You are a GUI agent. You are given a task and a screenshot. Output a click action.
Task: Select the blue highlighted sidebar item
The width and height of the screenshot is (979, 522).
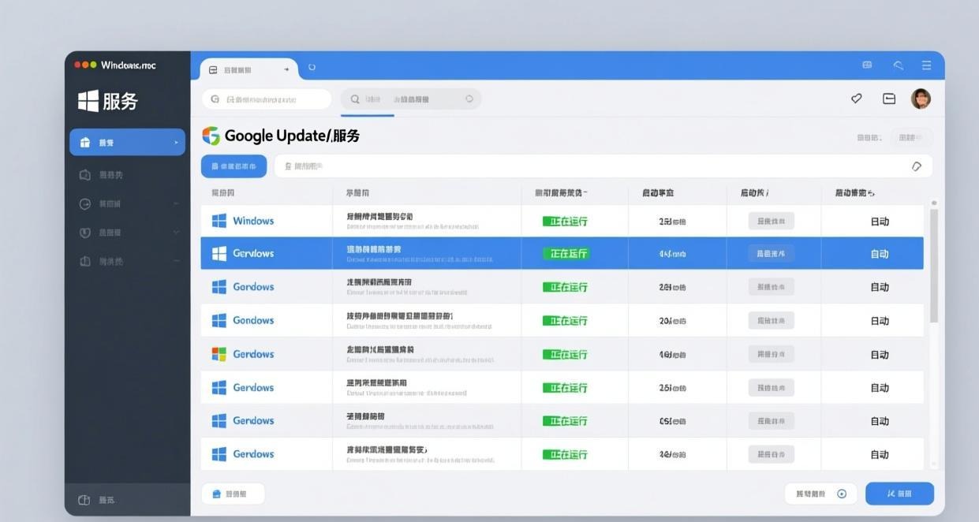pyautogui.click(x=127, y=142)
